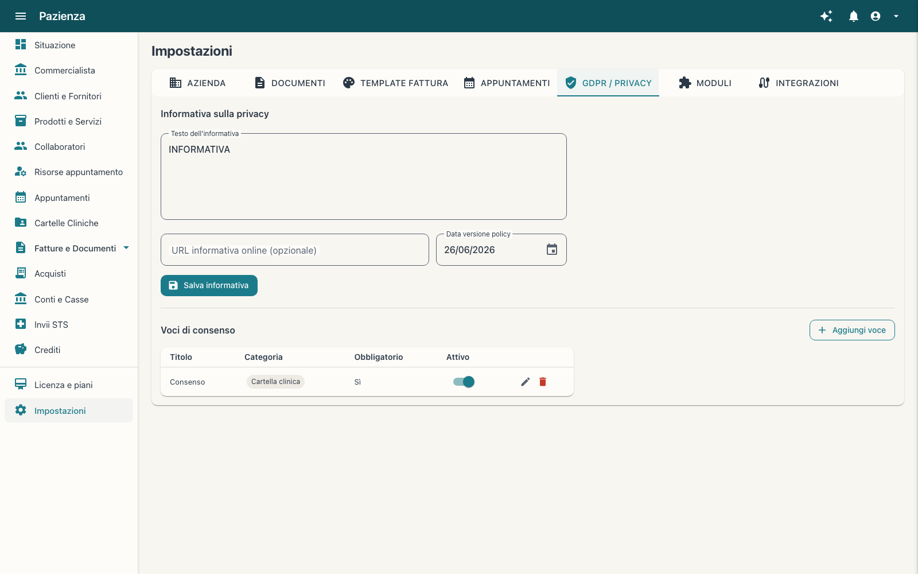Expand the Fatture e Documenti submenu arrow
918x574 pixels.
[x=126, y=248]
